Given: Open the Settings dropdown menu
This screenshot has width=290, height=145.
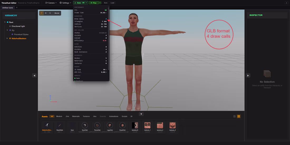Looking at the screenshot, I should pos(65,3).
